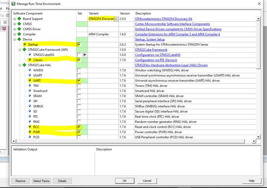This screenshot has width=267, height=188.
Task: Uncheck the Classic checkbox
Action: (x=79, y=60)
